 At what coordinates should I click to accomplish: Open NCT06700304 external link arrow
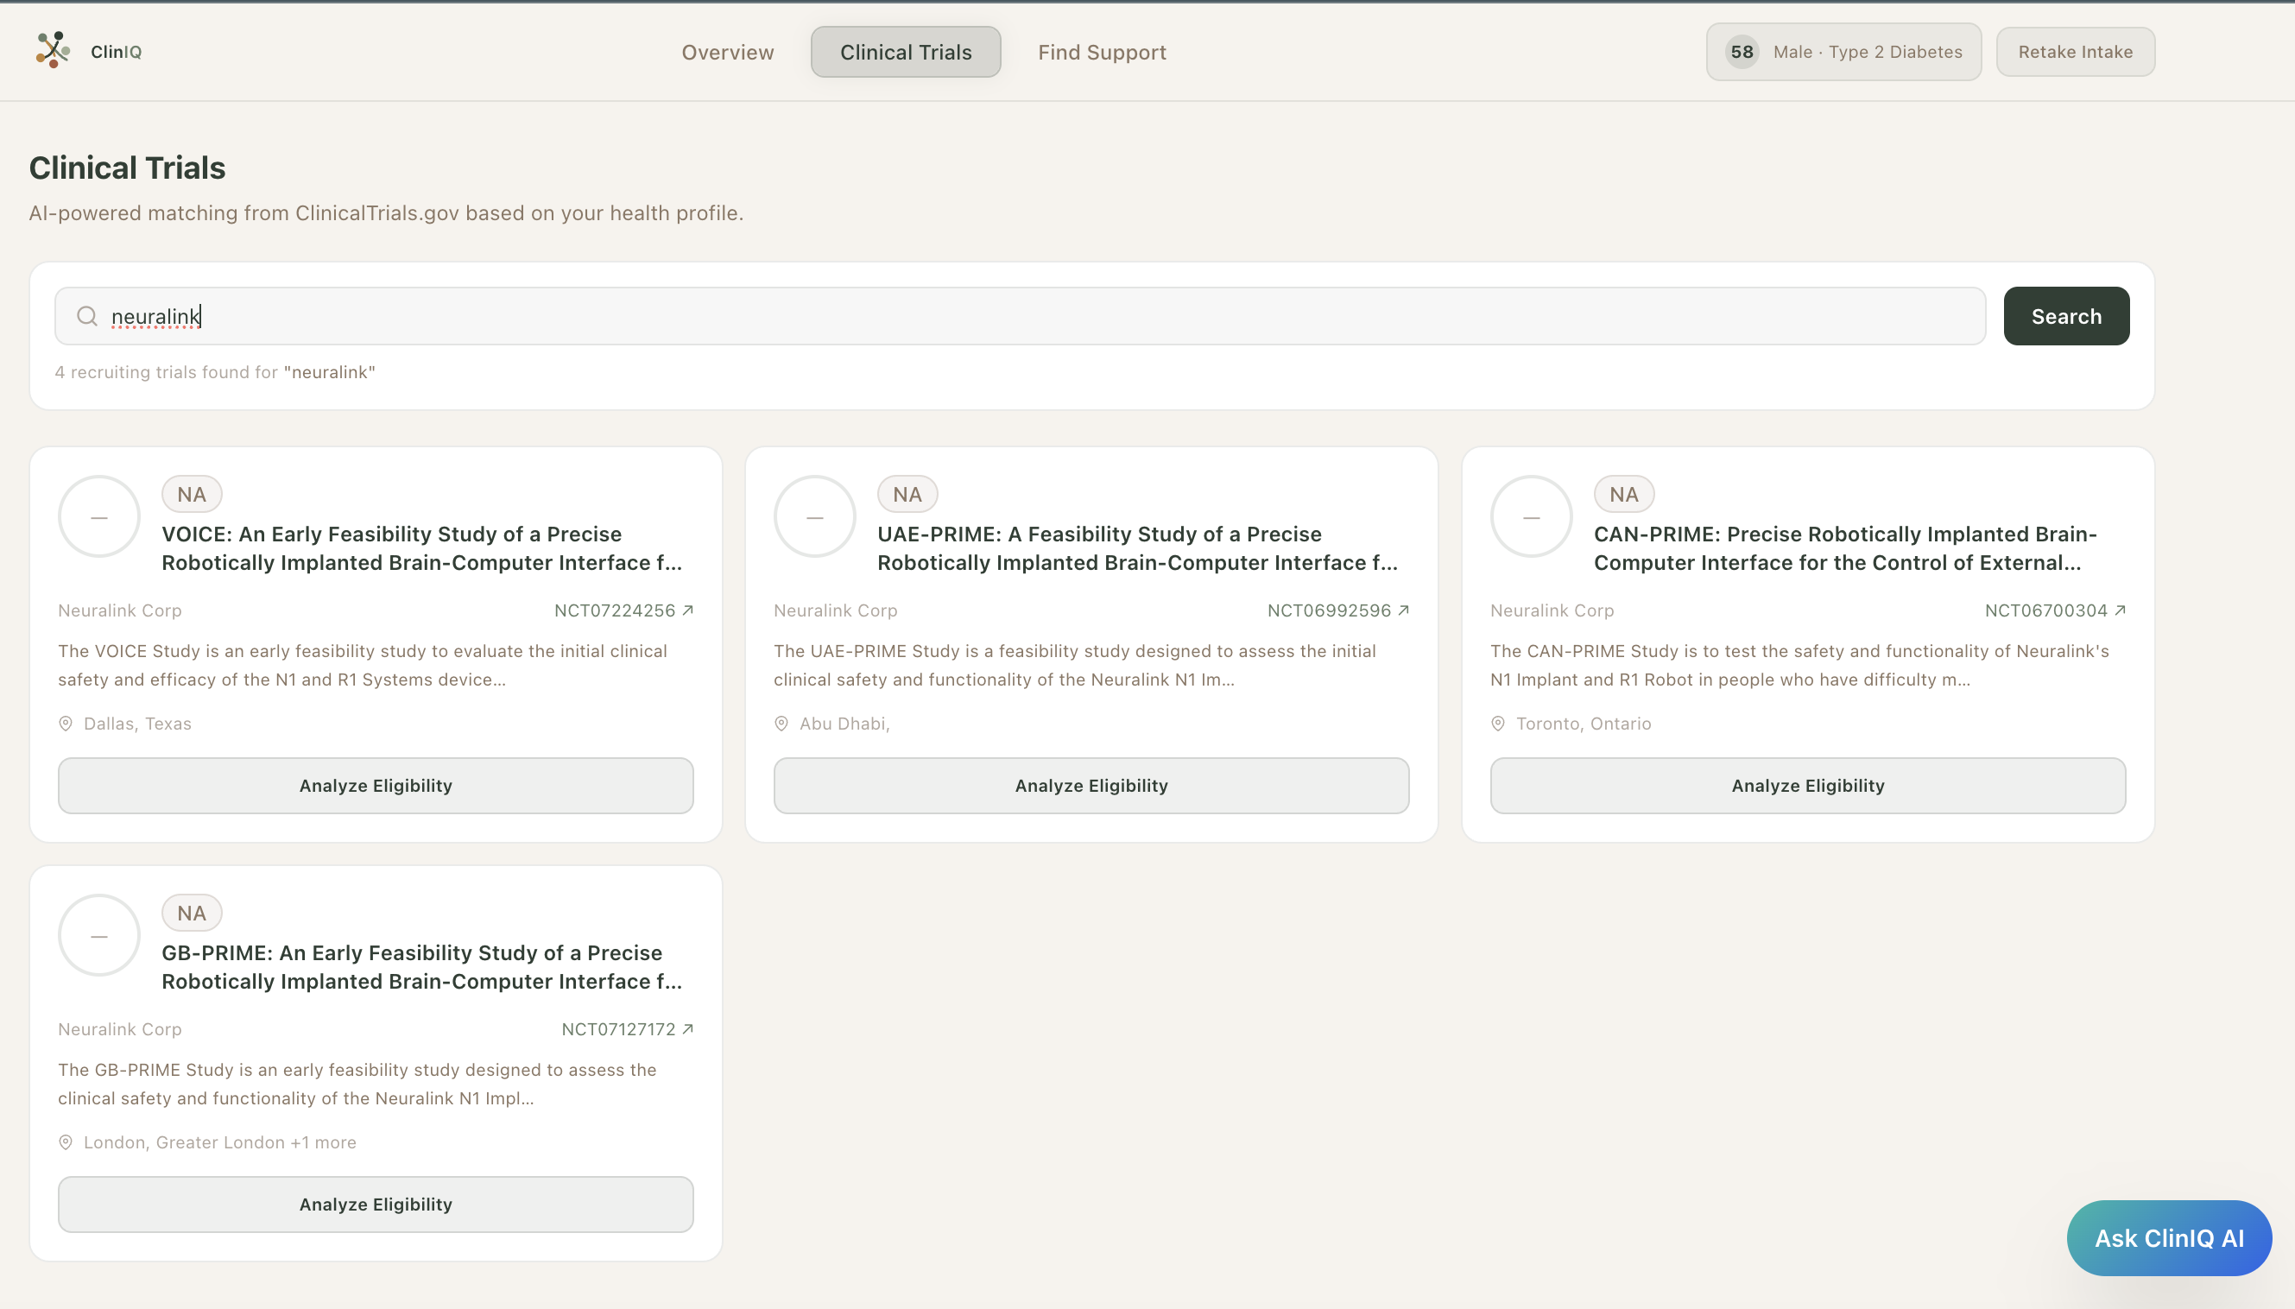pyautogui.click(x=2120, y=610)
